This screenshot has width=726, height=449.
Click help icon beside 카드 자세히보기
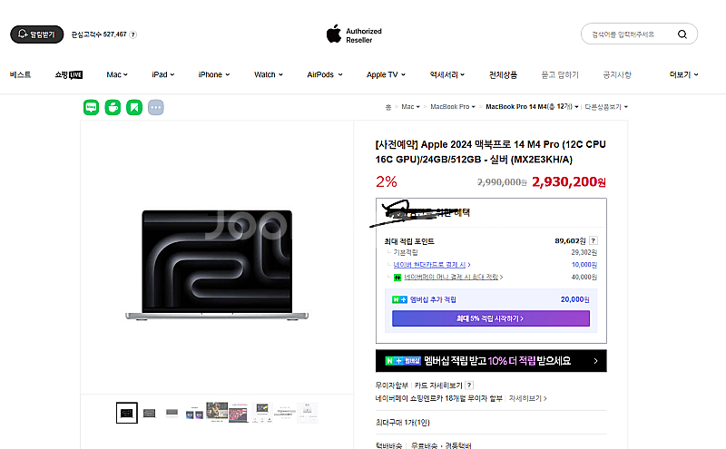(469, 386)
